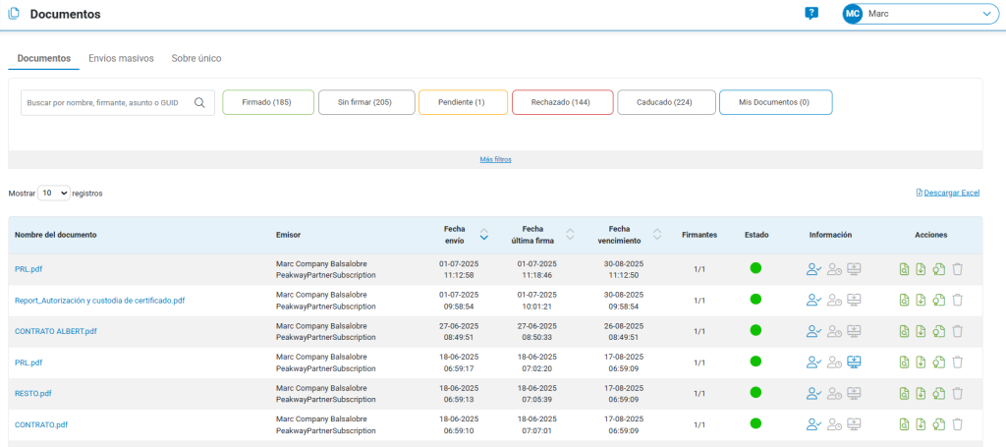The image size is (1006, 447).
Task: Show signers icon for Report_Autorización row
Action: [x=813, y=301]
